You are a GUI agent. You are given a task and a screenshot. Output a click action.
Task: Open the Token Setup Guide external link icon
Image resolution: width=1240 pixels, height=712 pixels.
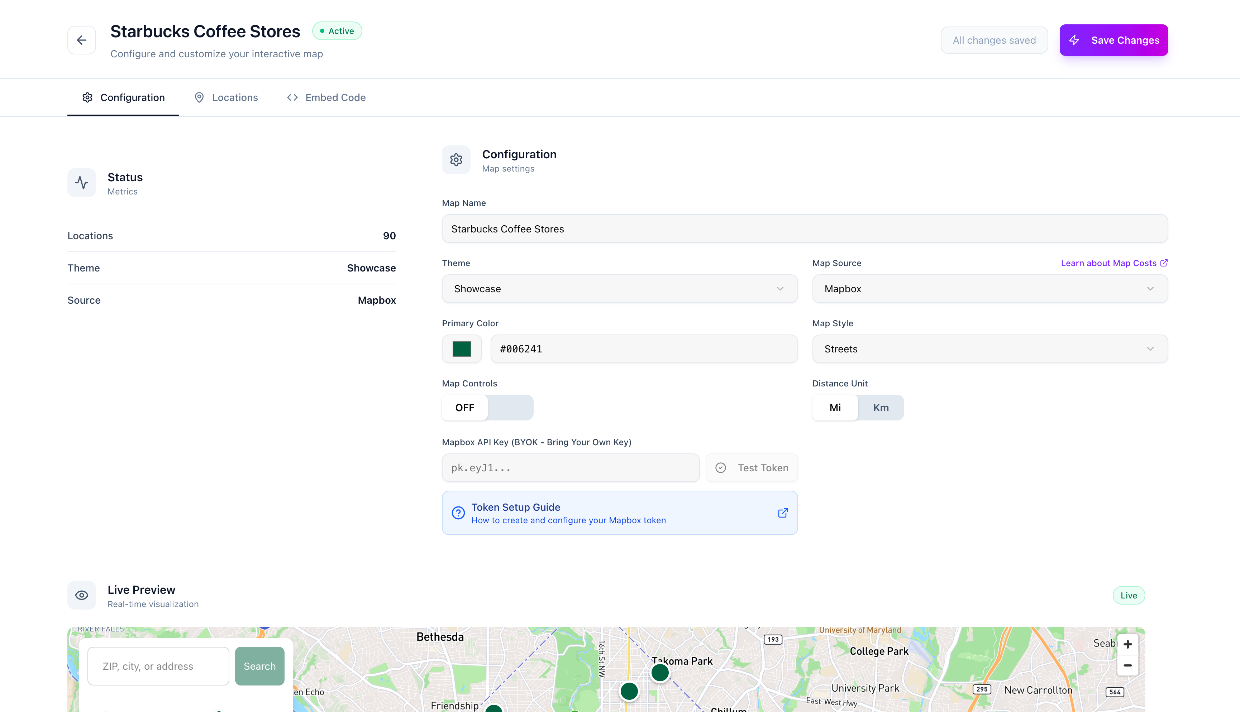click(x=782, y=513)
